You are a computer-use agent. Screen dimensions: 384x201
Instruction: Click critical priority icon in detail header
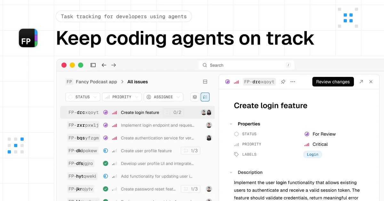[x=236, y=82]
